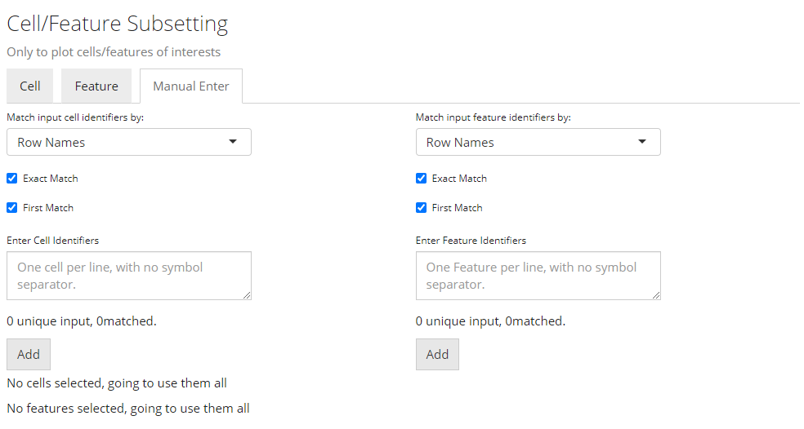Open the Feature tab
Viewport: 804px width, 429px height.
click(96, 86)
